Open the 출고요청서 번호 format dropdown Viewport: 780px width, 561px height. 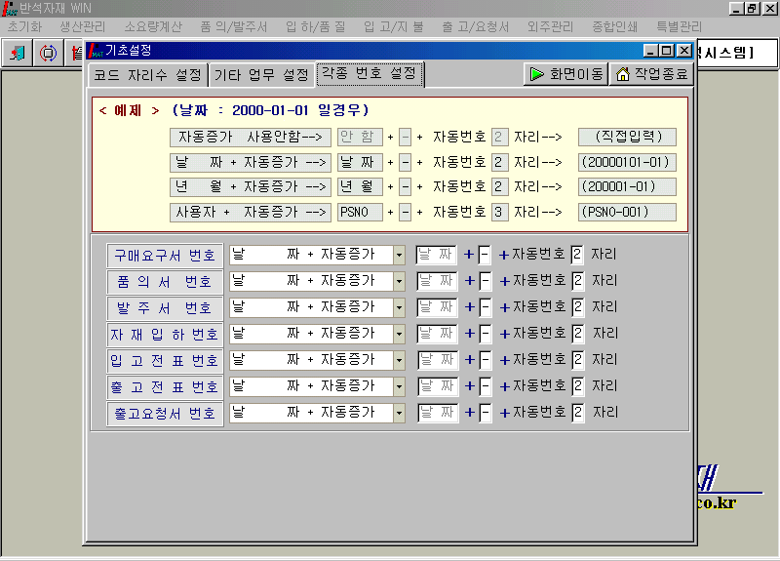pyautogui.click(x=399, y=414)
